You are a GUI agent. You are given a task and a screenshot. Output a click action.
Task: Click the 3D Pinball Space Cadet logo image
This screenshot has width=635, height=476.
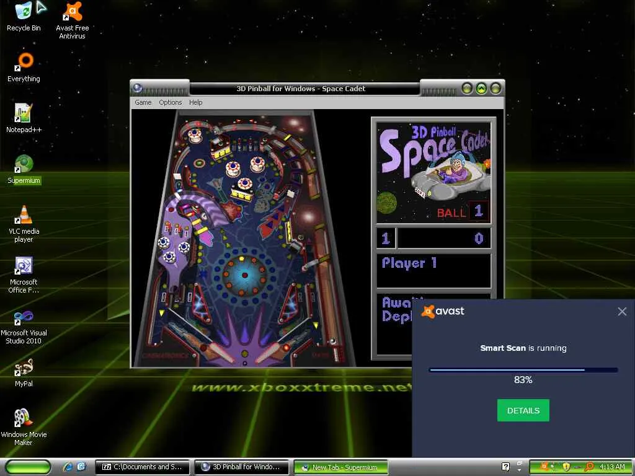[433, 173]
